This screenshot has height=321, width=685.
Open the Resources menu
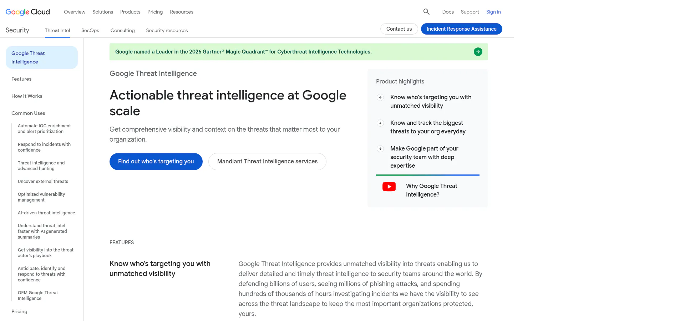click(182, 12)
